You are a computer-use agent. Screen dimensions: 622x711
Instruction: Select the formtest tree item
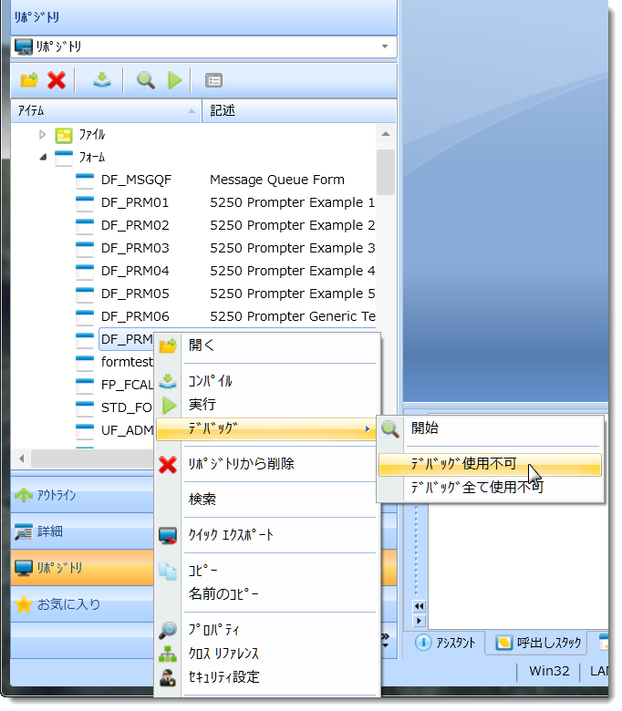tap(127, 362)
